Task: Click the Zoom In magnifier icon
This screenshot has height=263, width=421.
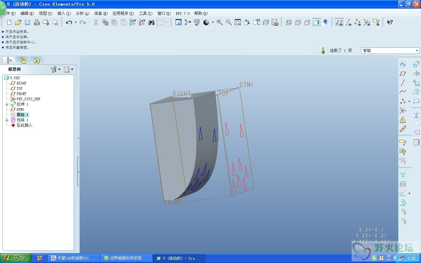Action: 219,22
